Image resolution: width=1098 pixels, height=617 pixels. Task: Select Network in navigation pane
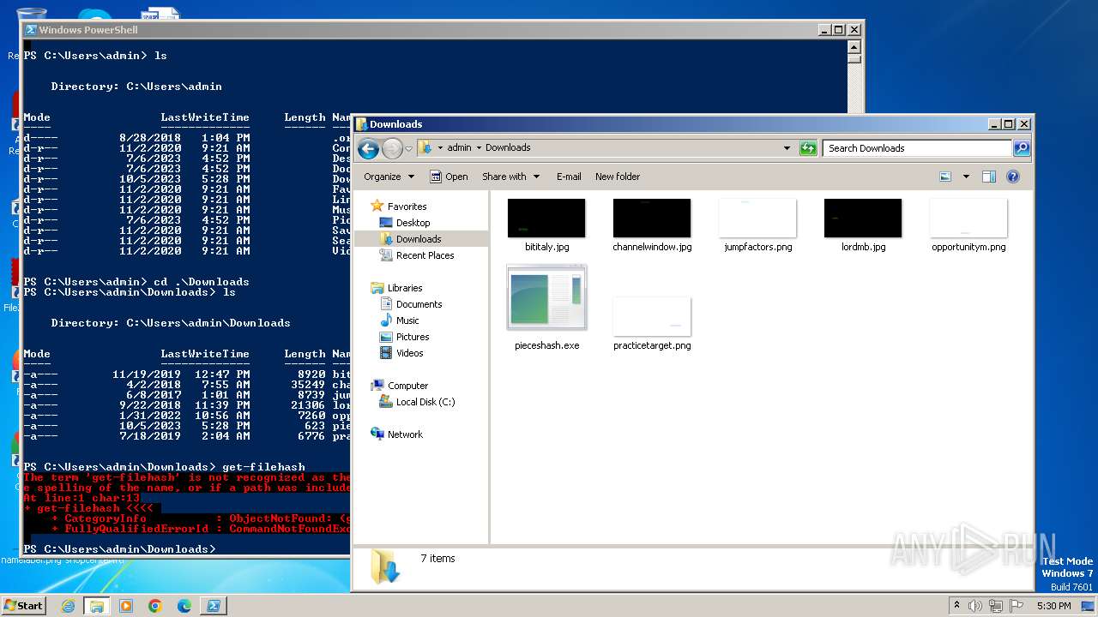405,434
